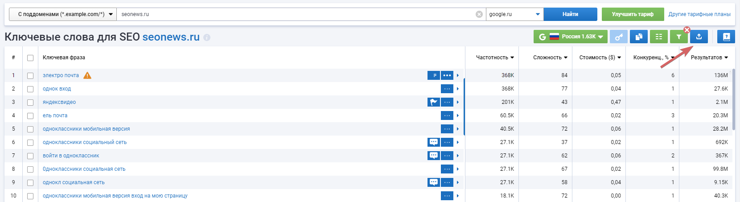
Task: Open three-dots menu for одноклассники мобильная версия
Action: coord(447,129)
